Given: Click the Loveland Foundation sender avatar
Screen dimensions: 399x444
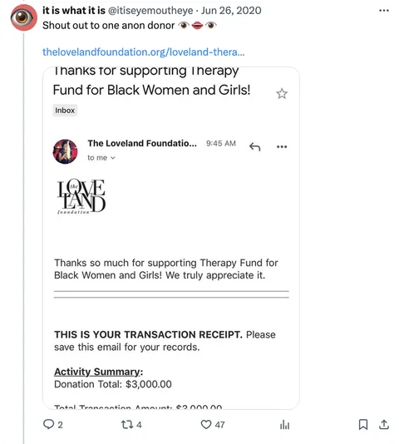Looking at the screenshot, I should 65,151.
